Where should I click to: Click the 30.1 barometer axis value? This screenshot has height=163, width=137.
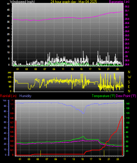click(x=127, y=11)
